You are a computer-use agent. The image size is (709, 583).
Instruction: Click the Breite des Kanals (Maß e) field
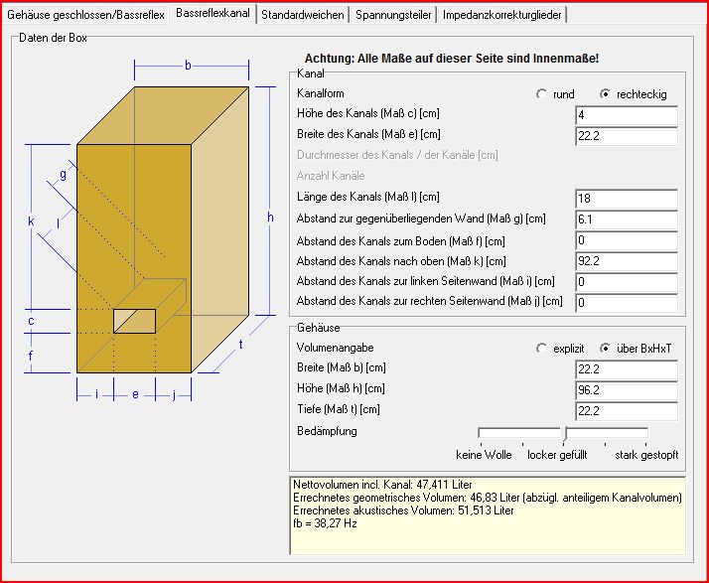(x=626, y=135)
